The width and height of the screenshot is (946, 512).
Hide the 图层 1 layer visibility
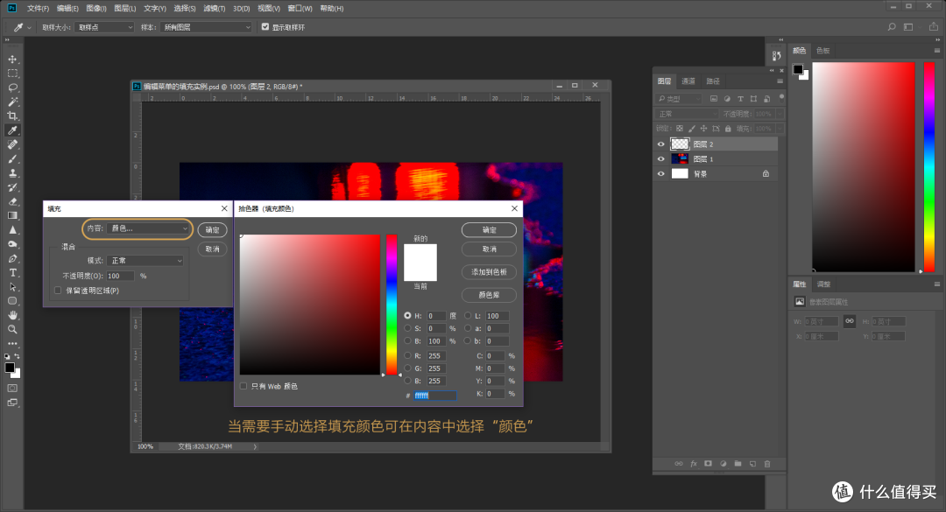pyautogui.click(x=661, y=158)
